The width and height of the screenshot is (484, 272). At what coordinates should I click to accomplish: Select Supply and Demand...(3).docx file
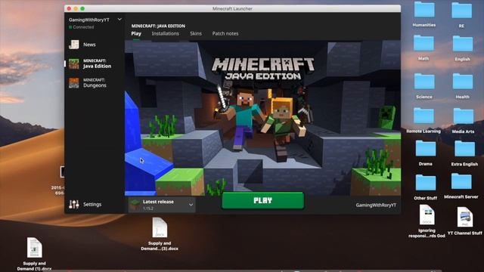[160, 234]
